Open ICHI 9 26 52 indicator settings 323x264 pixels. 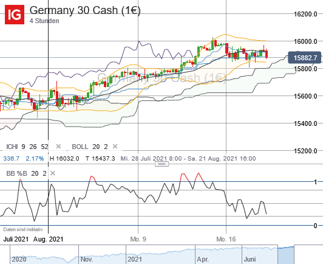pyautogui.click(x=27, y=147)
